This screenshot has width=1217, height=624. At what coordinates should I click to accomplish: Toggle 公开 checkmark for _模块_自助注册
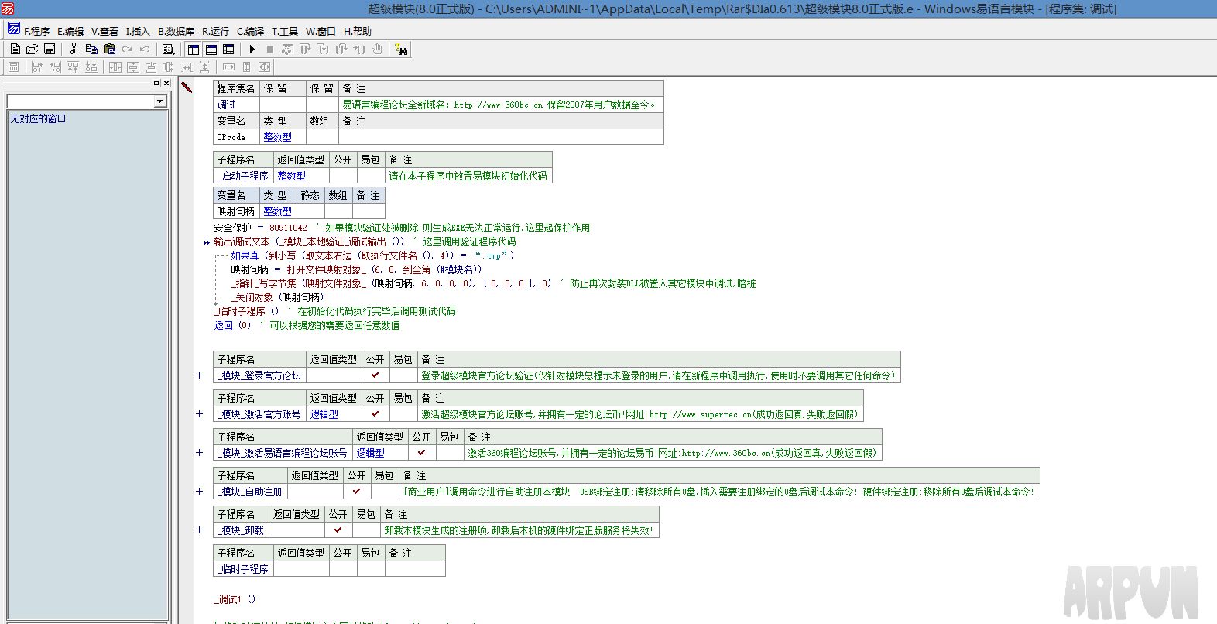356,492
